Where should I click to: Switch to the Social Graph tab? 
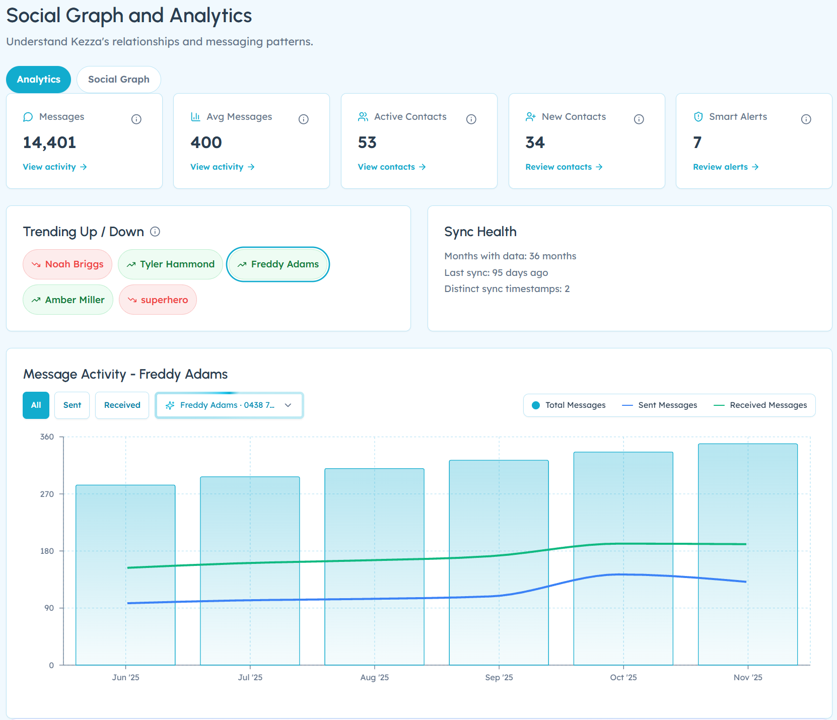119,80
